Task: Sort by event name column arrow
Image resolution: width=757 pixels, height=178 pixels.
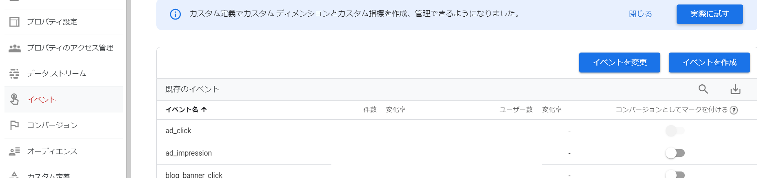Action: click(x=204, y=110)
